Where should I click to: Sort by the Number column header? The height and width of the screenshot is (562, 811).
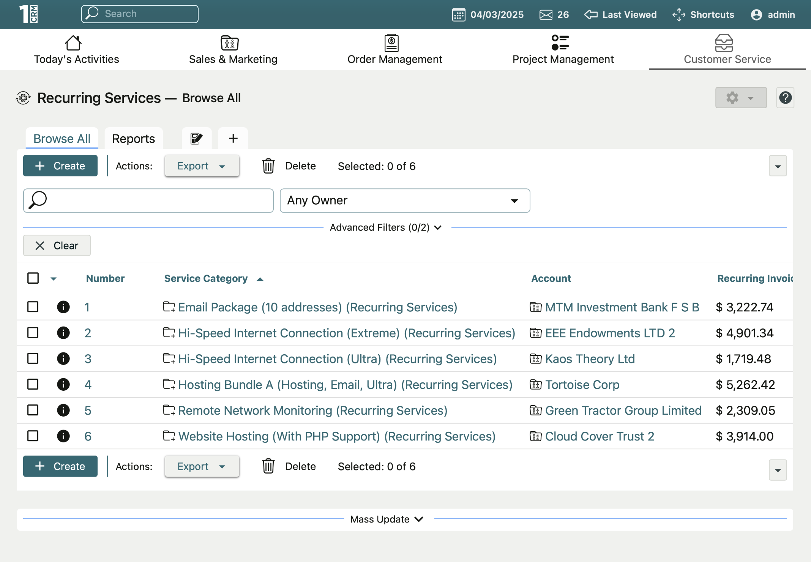(105, 279)
